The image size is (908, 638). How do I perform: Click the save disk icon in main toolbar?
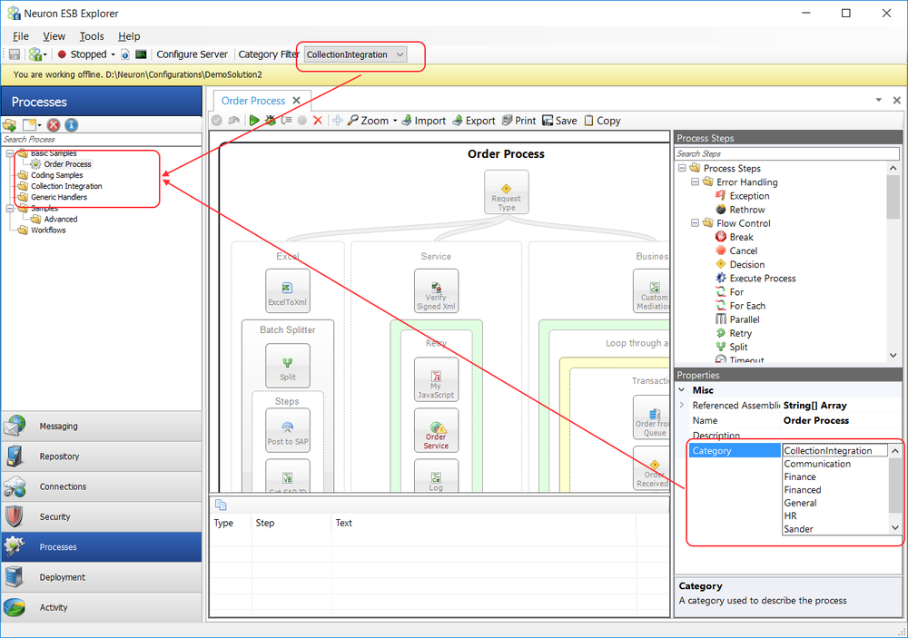(x=15, y=54)
